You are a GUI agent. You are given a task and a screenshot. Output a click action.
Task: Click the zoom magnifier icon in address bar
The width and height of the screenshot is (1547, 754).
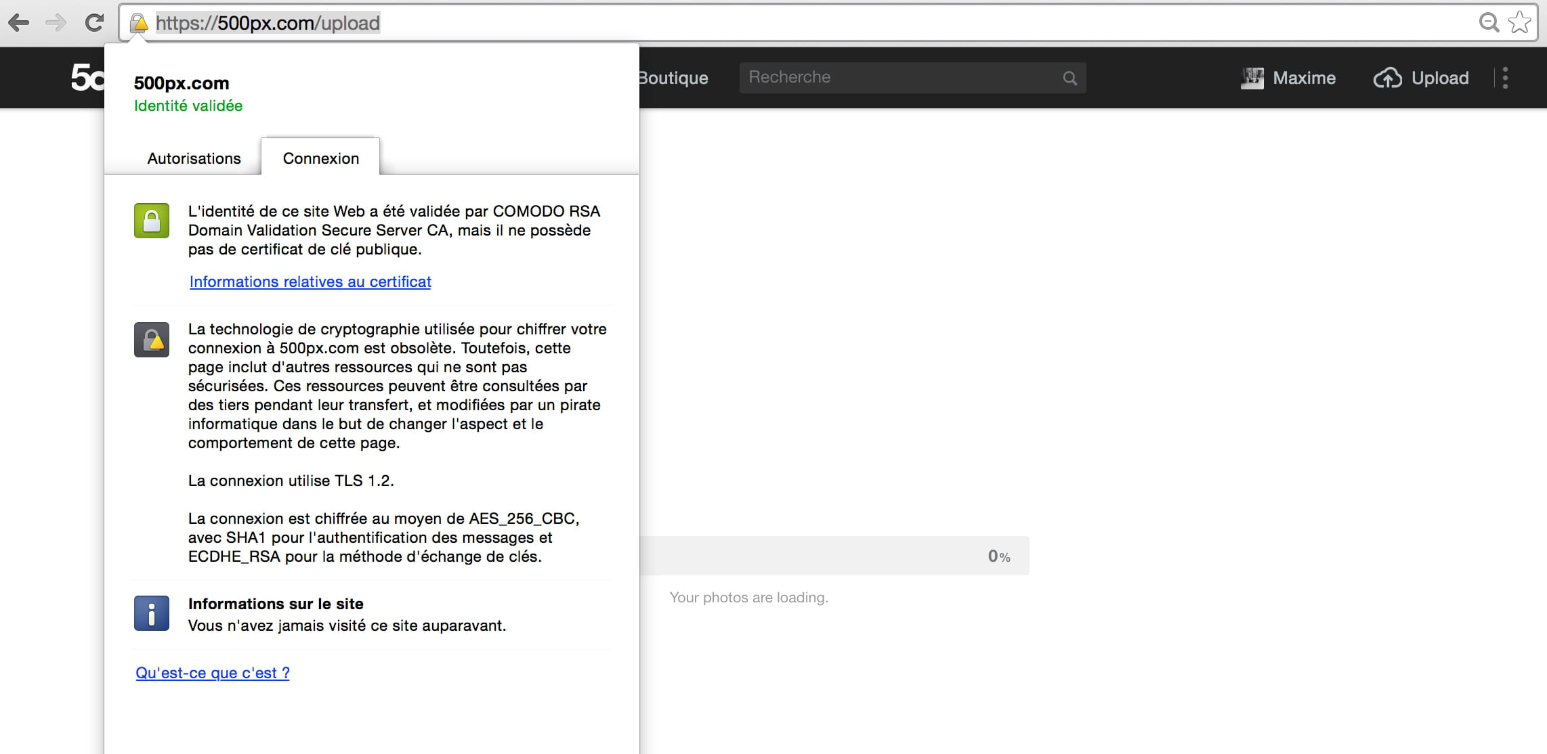point(1488,22)
